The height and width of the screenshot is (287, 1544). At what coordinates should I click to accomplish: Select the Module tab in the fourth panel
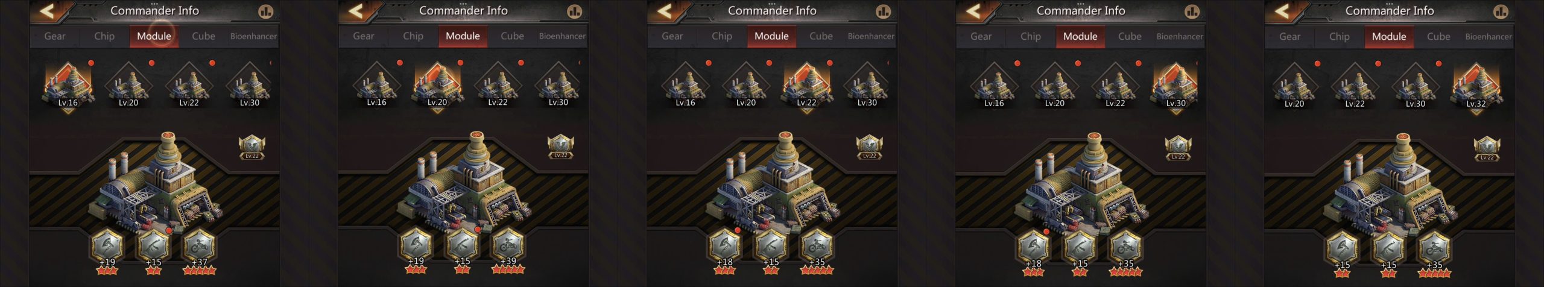click(x=1080, y=36)
